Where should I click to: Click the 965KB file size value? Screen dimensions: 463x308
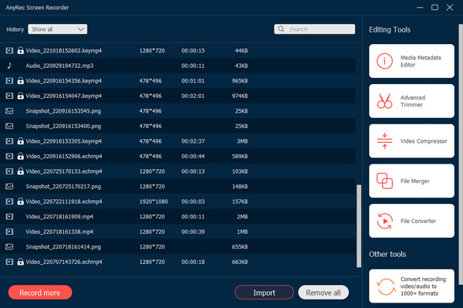pos(240,80)
